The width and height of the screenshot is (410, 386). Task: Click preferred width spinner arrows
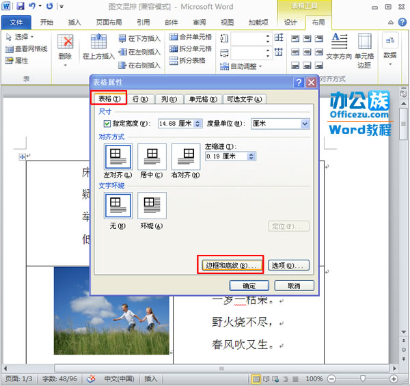click(x=198, y=124)
